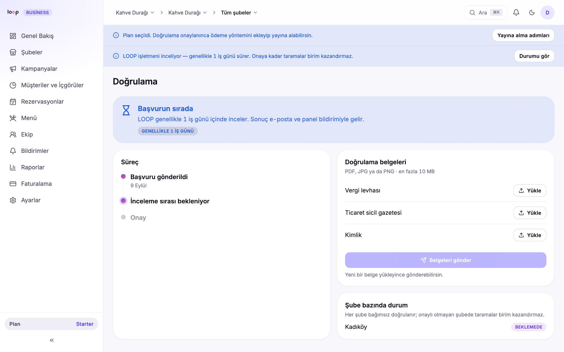Collapse the sidebar with double chevron
This screenshot has width=564, height=352.
[x=52, y=340]
